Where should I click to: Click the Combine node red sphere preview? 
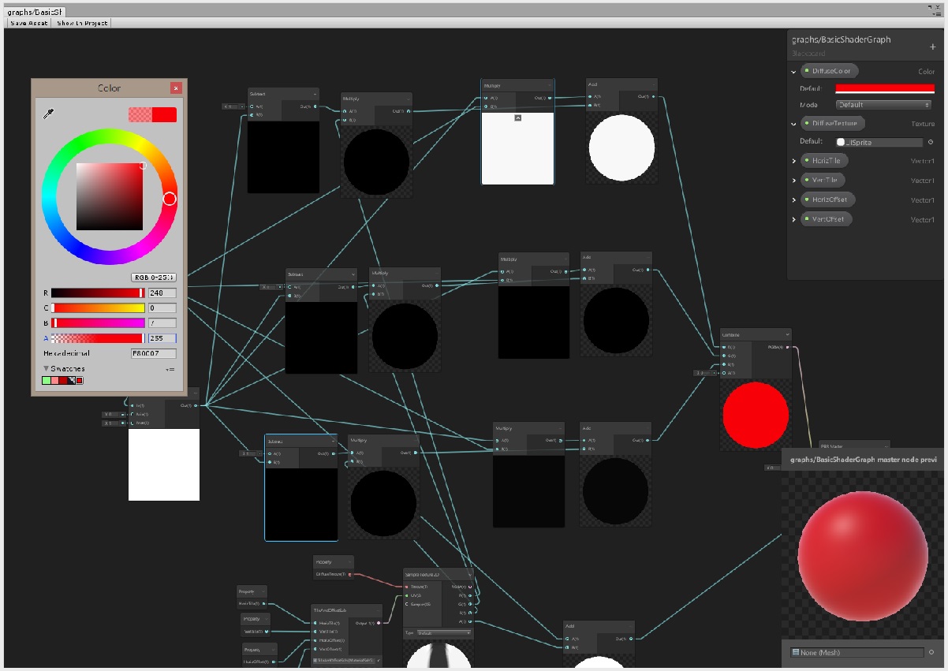tap(756, 414)
